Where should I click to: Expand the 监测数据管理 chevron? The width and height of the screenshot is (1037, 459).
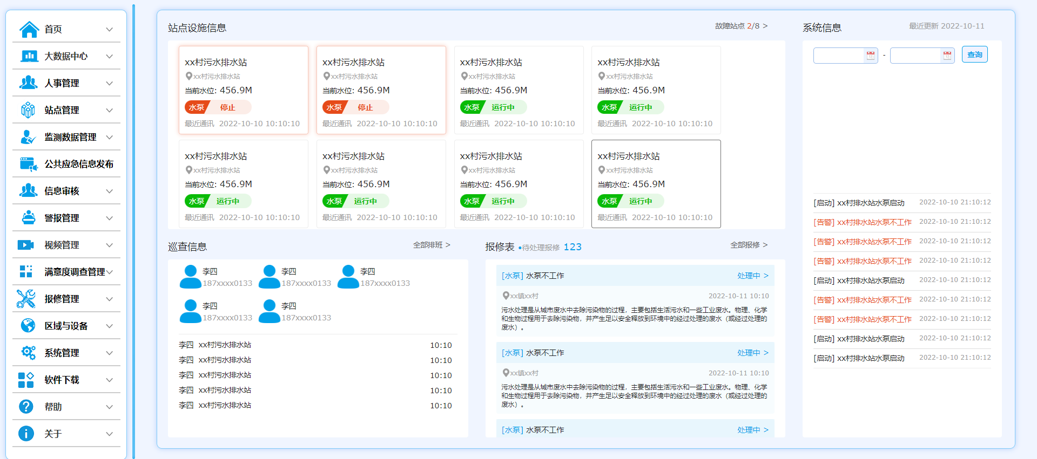pos(110,137)
